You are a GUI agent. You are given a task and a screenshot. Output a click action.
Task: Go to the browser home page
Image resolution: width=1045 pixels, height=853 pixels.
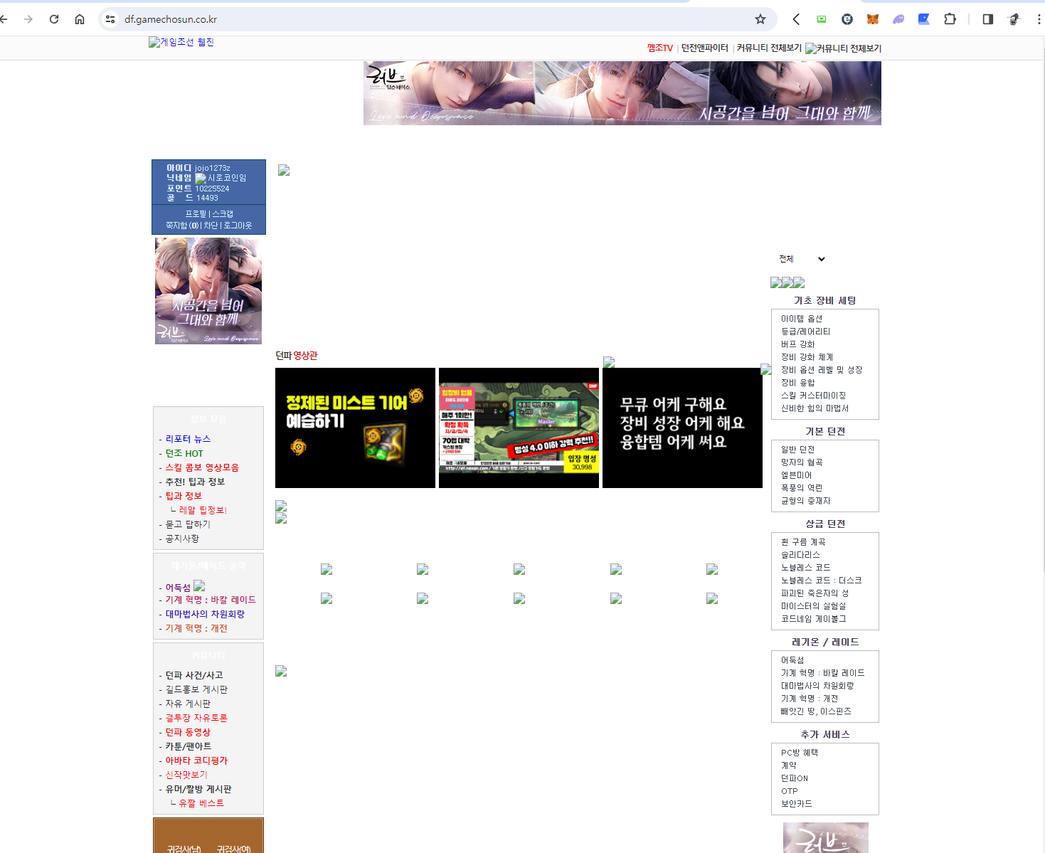pos(79,19)
